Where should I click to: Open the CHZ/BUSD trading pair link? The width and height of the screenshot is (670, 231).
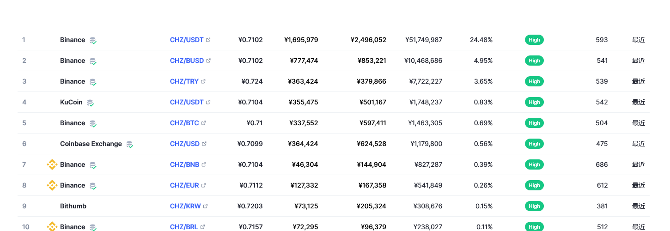187,61
